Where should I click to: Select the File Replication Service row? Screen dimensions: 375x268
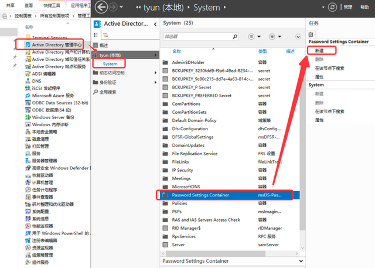pyautogui.click(x=230, y=154)
